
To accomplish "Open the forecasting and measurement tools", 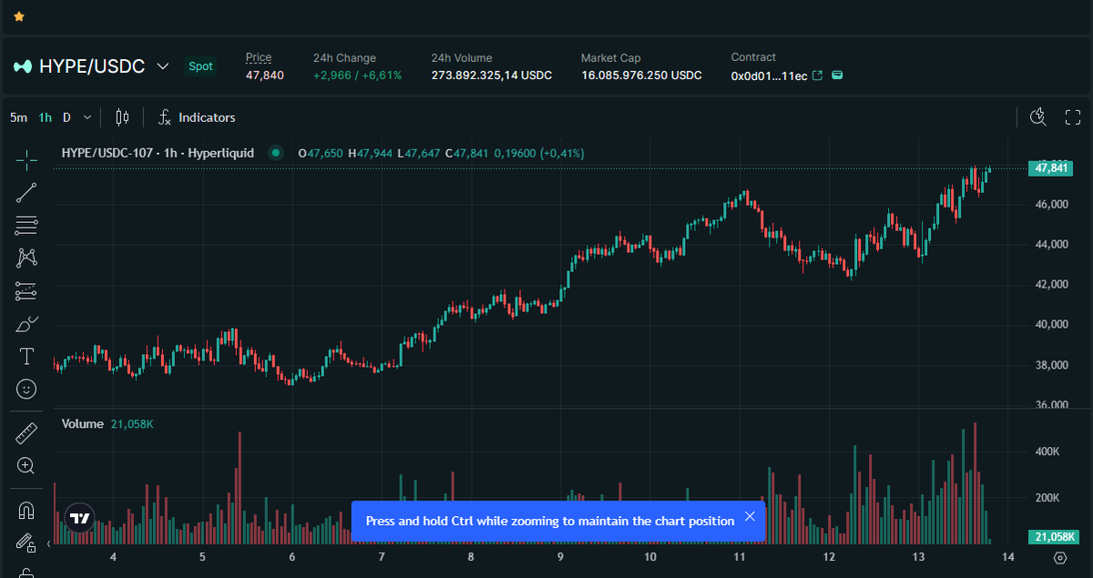I will [26, 291].
